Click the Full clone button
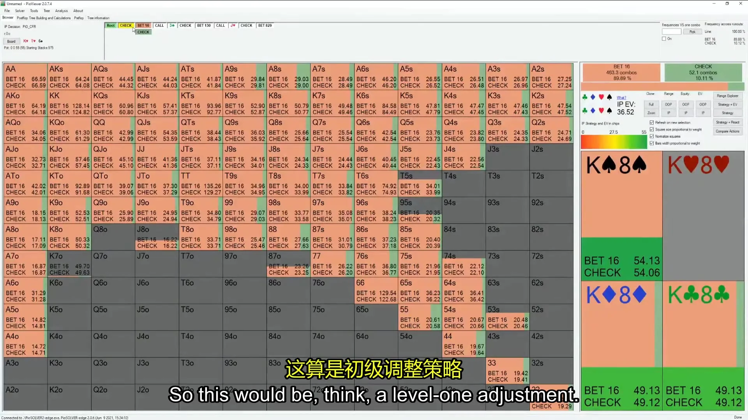The image size is (748, 420). click(651, 105)
